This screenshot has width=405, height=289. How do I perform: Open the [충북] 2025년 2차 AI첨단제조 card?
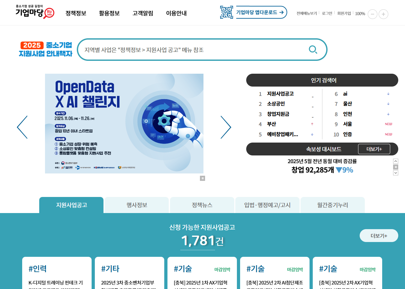pyautogui.click(x=275, y=273)
